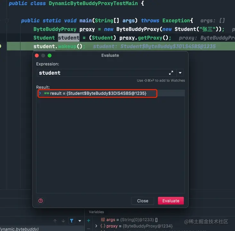Click the watch glasses icon beside result
The width and height of the screenshot is (235, 231).
(x=47, y=93)
